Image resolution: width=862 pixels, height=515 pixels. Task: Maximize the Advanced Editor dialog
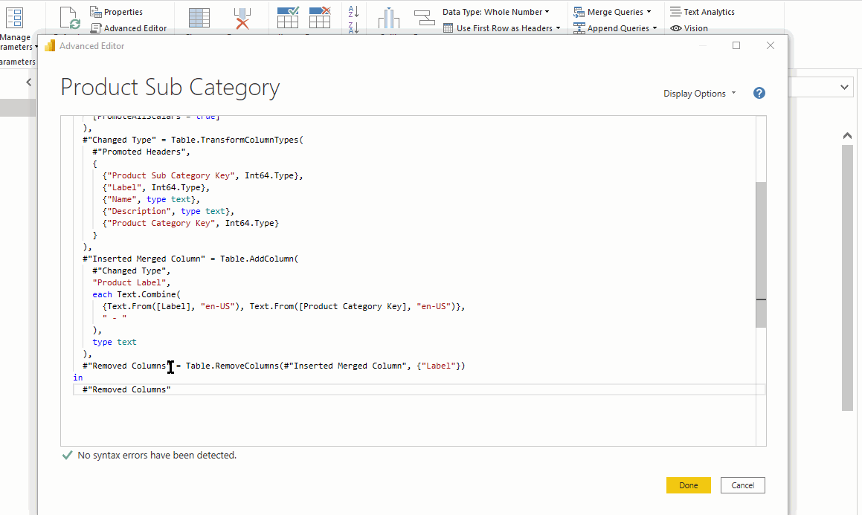(x=736, y=45)
